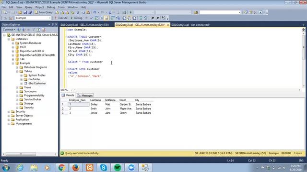Click the Paste clipboard icon
The height and width of the screenshot is (172, 307).
[x=88, y=12]
